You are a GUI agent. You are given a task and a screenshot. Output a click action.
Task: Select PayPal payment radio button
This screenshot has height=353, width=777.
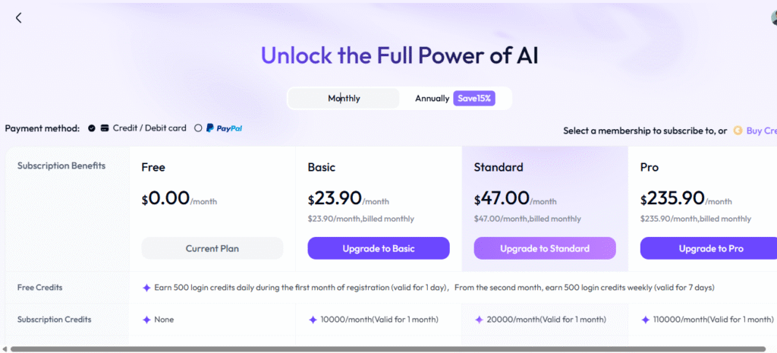(198, 128)
